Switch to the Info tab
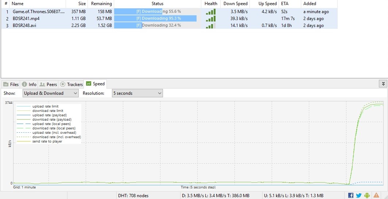This screenshot has width=388, height=199. [29, 84]
